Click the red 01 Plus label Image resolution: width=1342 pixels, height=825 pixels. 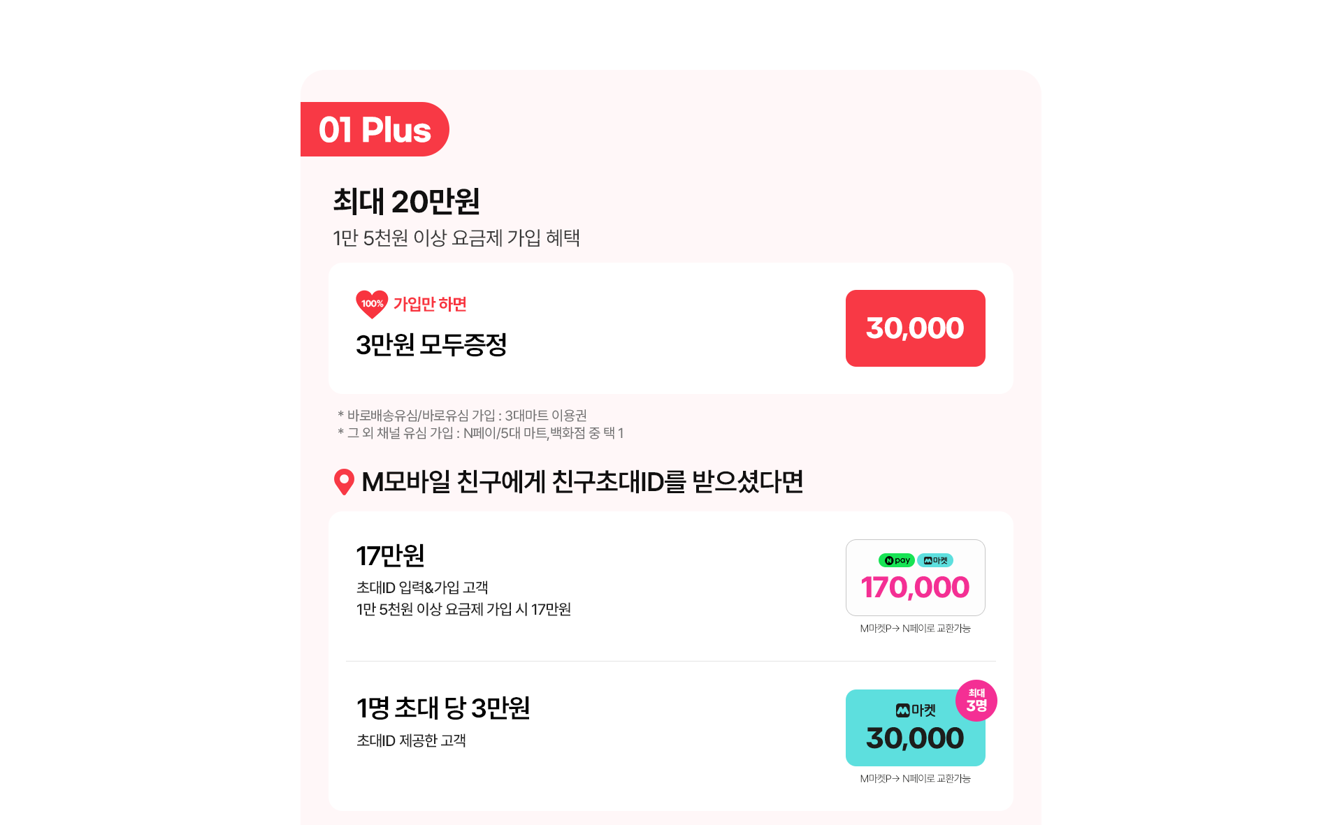click(375, 129)
